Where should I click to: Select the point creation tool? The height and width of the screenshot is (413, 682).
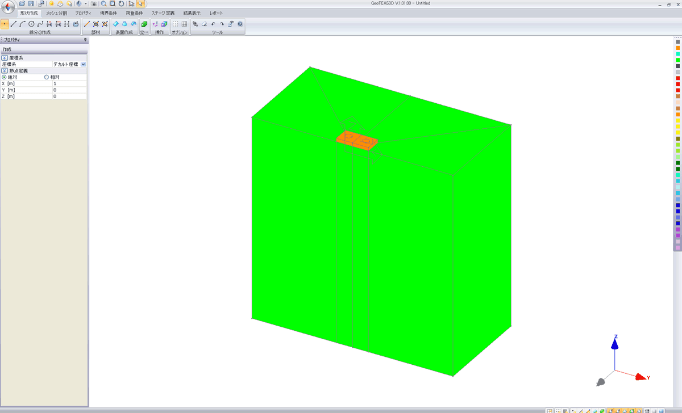pos(5,24)
